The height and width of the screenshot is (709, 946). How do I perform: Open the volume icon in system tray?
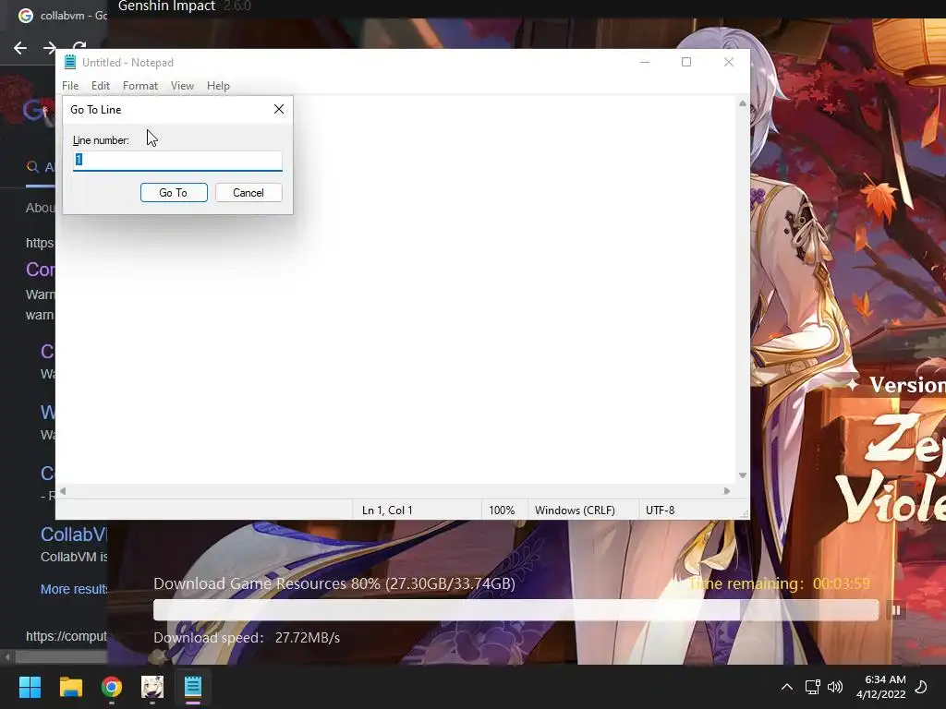[x=835, y=687]
